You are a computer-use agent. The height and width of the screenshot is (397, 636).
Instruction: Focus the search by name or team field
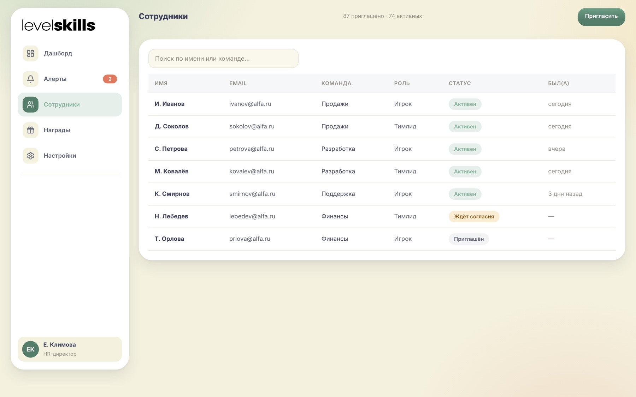(x=223, y=59)
